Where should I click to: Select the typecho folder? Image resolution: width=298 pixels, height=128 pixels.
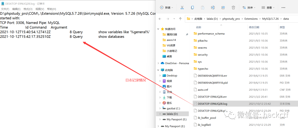point(203,69)
